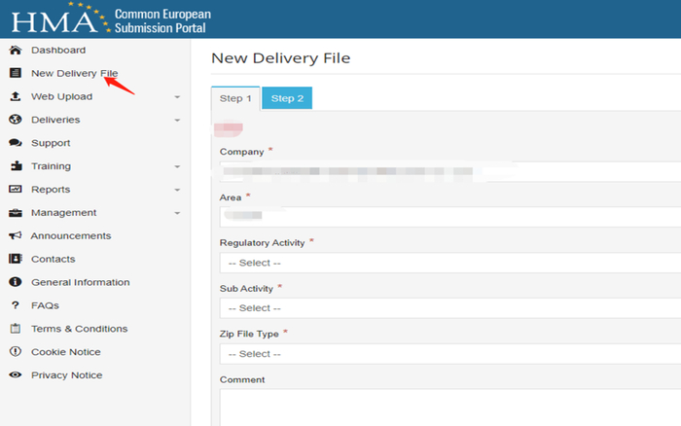Click the Support chat bubbles icon
Viewport: 681px width, 426px height.
click(x=15, y=143)
